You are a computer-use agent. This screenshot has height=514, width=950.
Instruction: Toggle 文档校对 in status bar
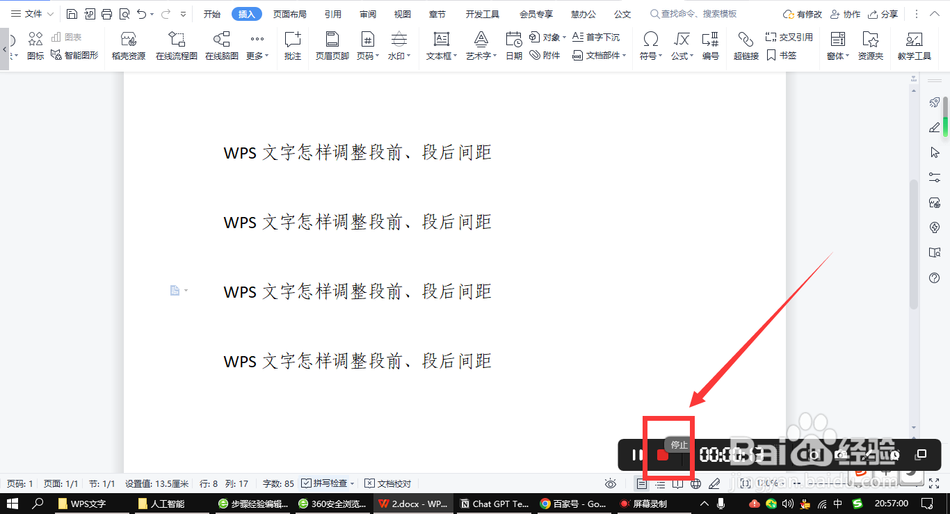pos(388,483)
